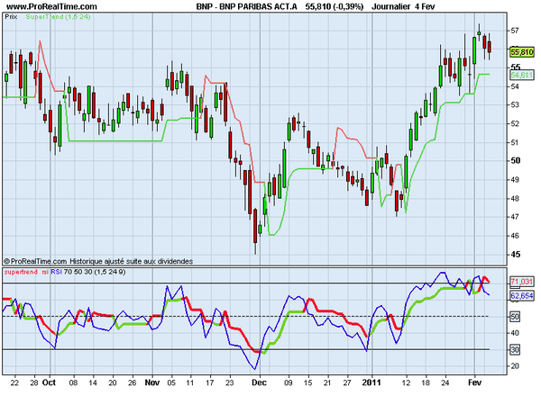Click the 48 price axis label
The width and height of the screenshot is (541, 405).
pyautogui.click(x=515, y=198)
